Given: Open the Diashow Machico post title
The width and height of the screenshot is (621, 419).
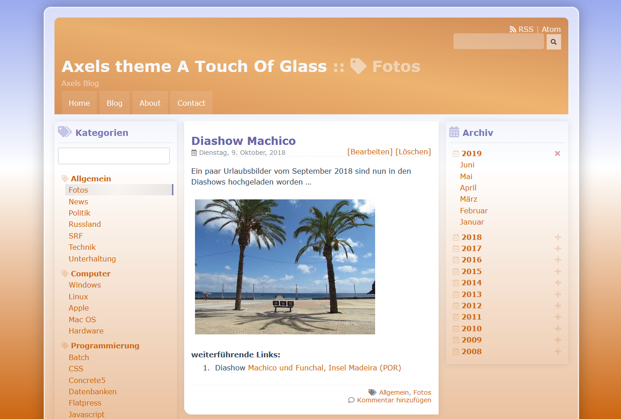Looking at the screenshot, I should (244, 141).
